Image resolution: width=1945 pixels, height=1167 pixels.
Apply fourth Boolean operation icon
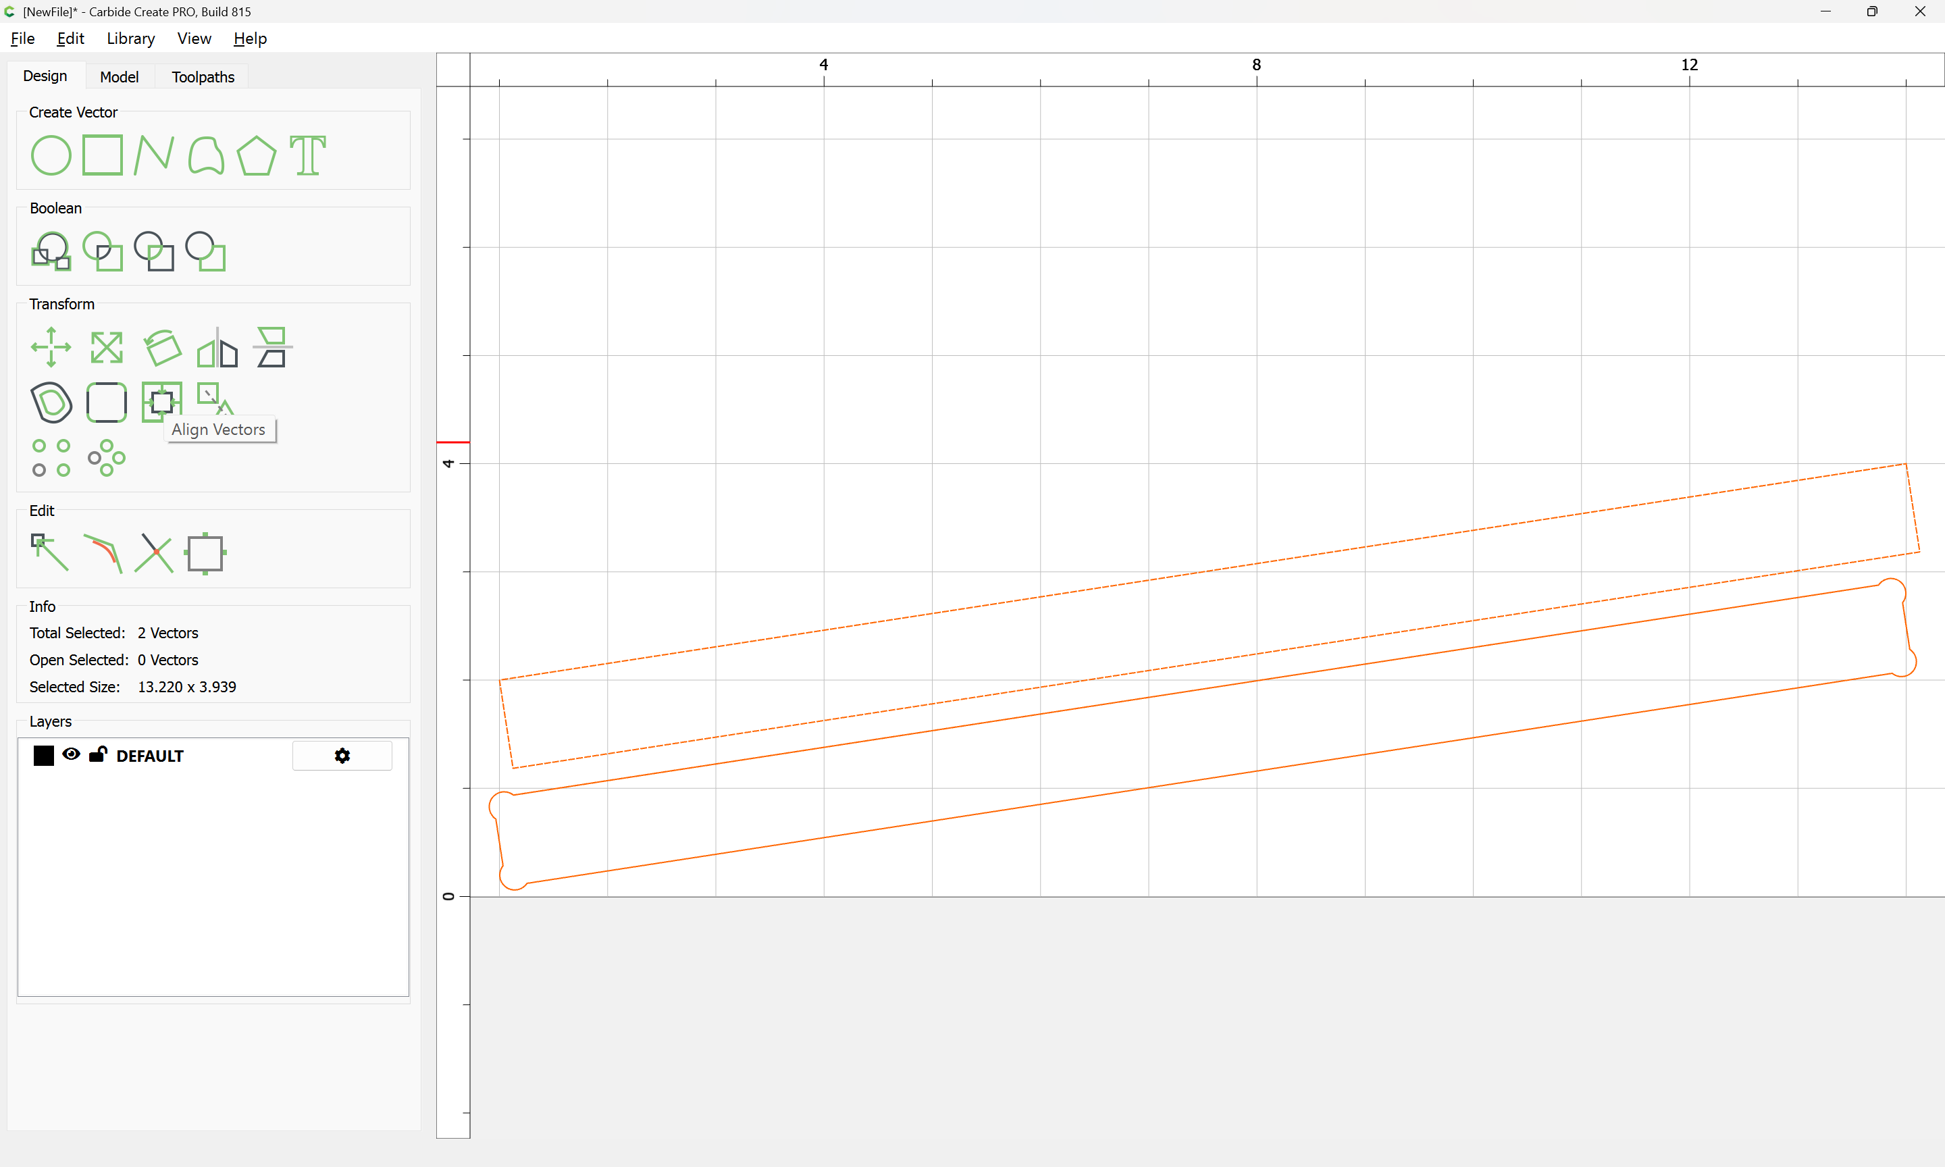pos(206,251)
